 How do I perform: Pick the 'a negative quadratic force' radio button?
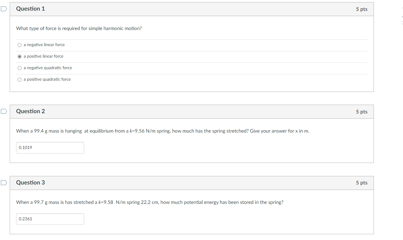19,68
